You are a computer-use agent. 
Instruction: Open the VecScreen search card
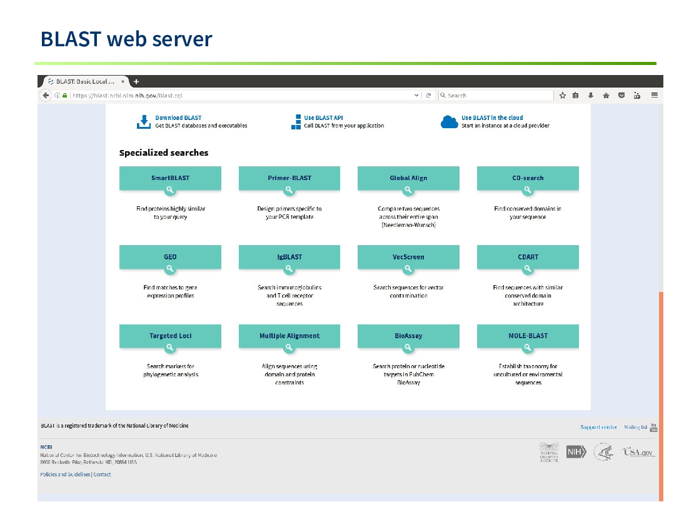(x=408, y=257)
